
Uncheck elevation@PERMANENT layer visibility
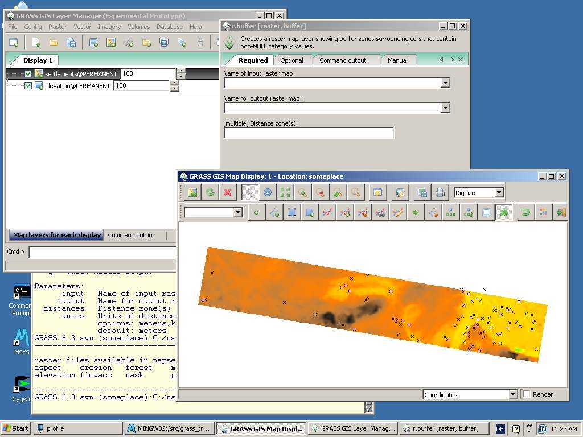[x=28, y=85]
